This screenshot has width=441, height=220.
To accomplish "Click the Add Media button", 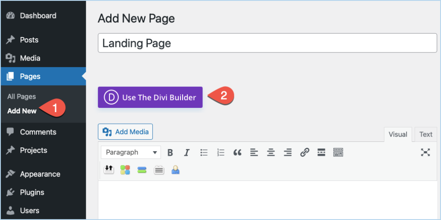I will coord(125,131).
